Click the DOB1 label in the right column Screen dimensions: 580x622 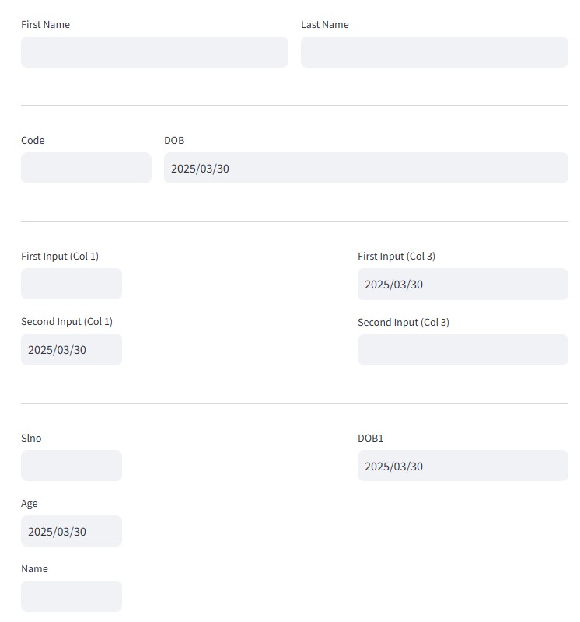pyautogui.click(x=369, y=438)
